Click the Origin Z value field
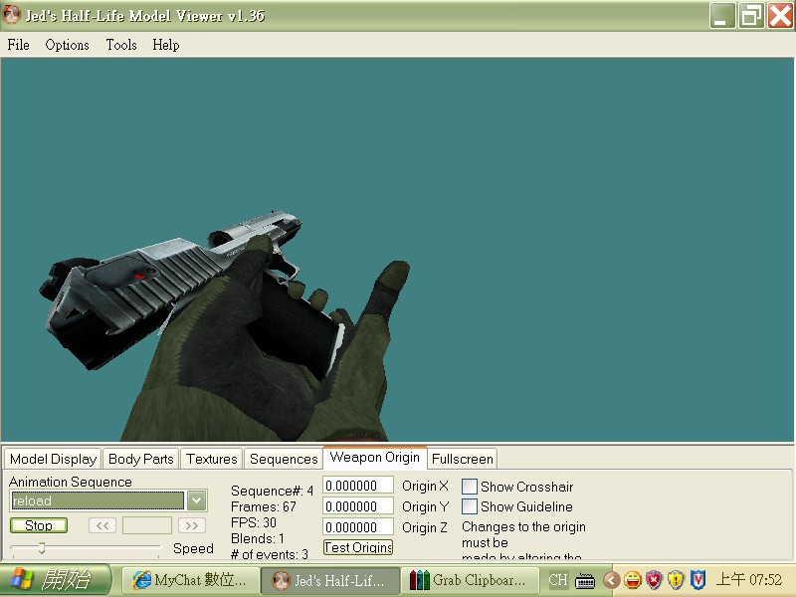Screen dimensions: 796x597 click(358, 527)
